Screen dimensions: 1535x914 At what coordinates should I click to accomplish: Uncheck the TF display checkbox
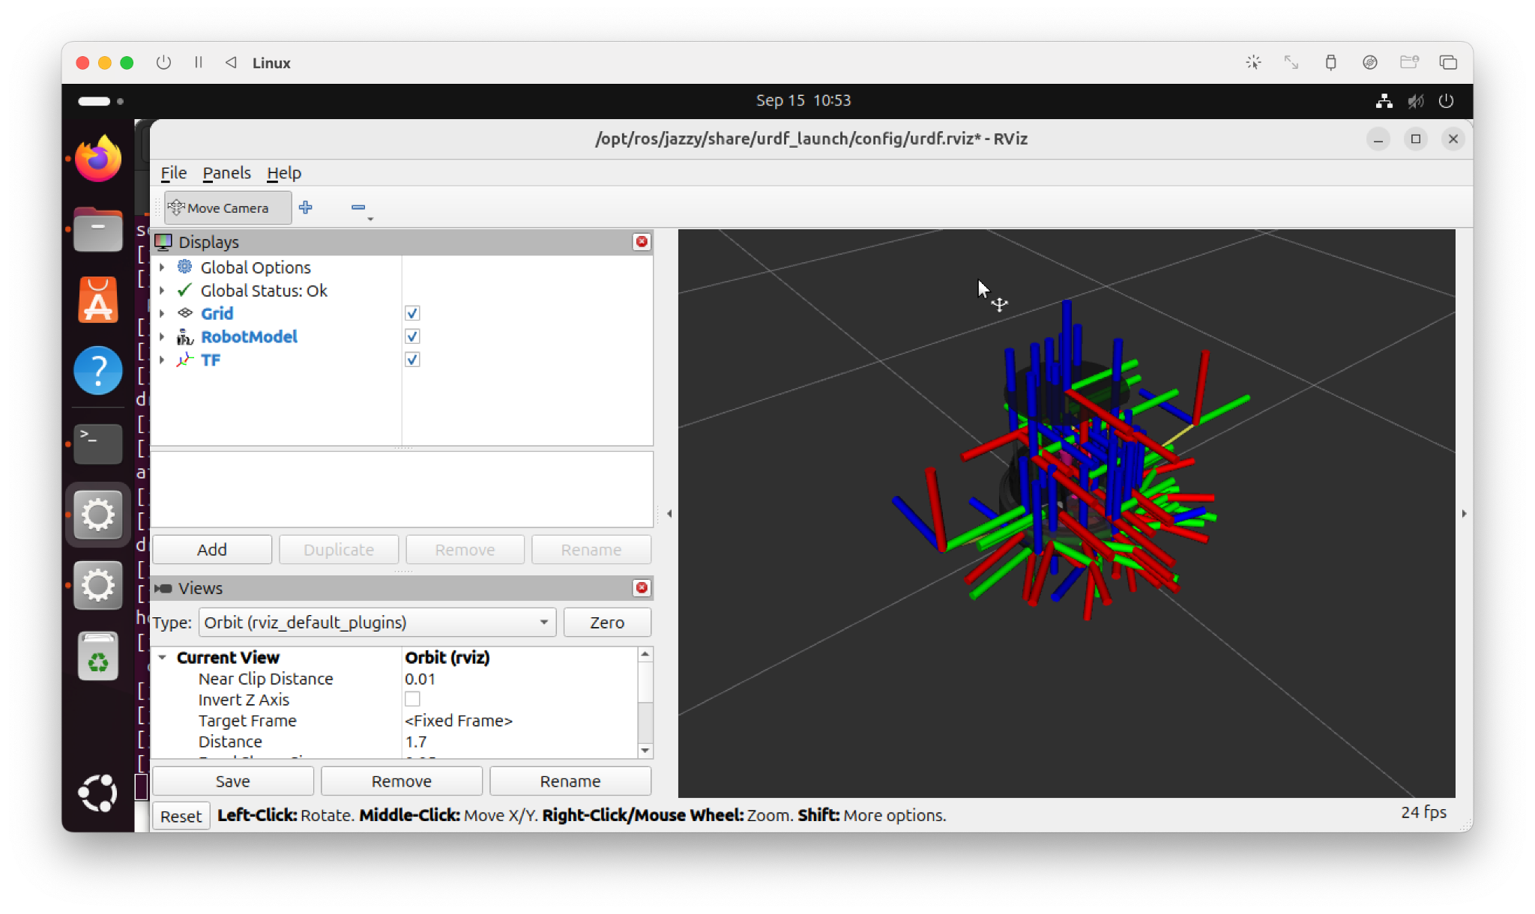[x=412, y=360]
